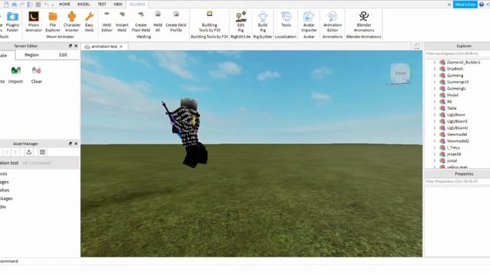Click the Front face of view selector cube

pyautogui.click(x=400, y=73)
